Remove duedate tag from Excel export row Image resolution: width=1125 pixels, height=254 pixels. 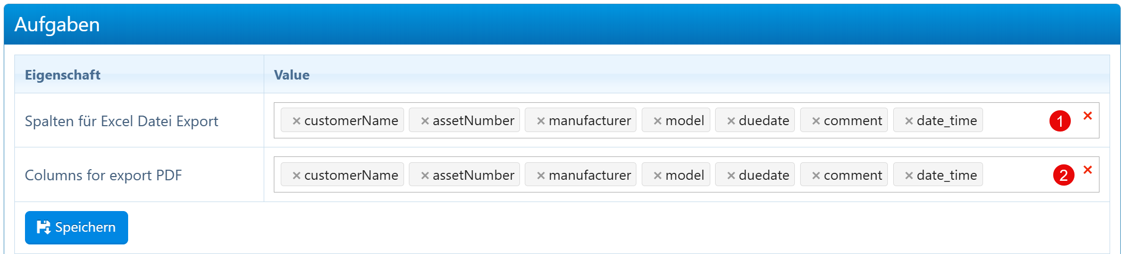pos(731,121)
